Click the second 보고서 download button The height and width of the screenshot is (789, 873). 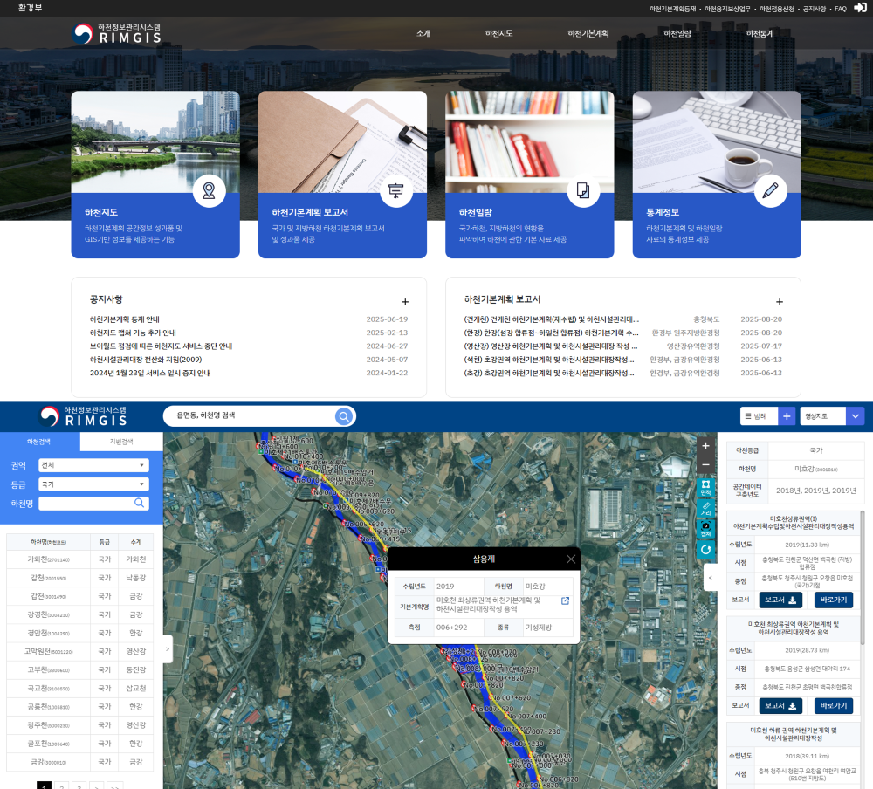click(780, 705)
